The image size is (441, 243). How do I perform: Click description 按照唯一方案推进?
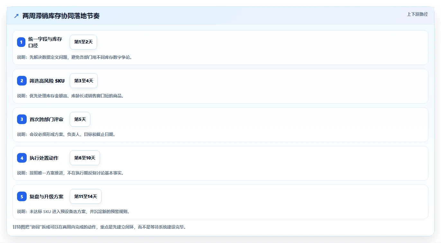click(70, 173)
